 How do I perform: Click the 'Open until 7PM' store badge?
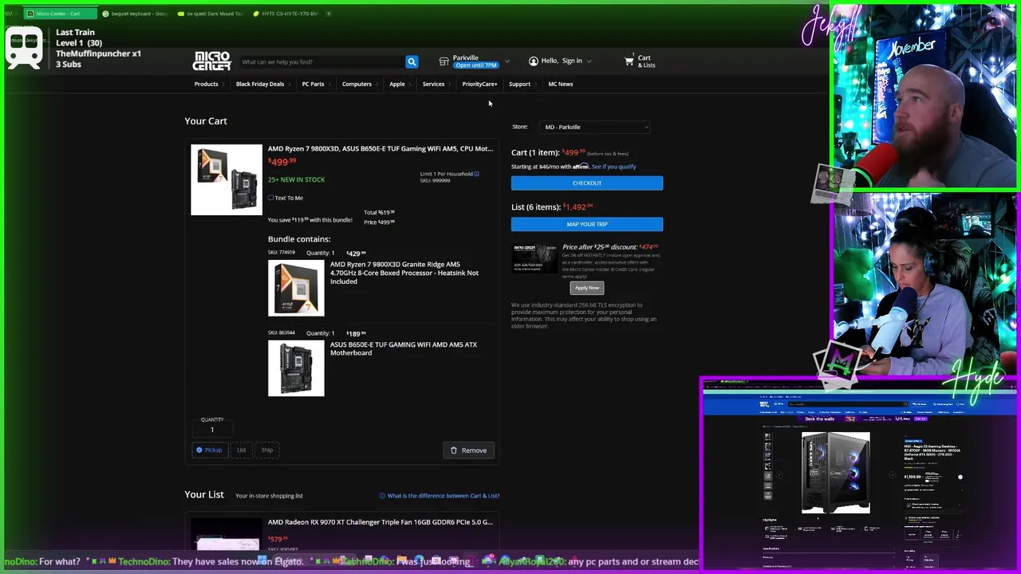click(x=476, y=65)
